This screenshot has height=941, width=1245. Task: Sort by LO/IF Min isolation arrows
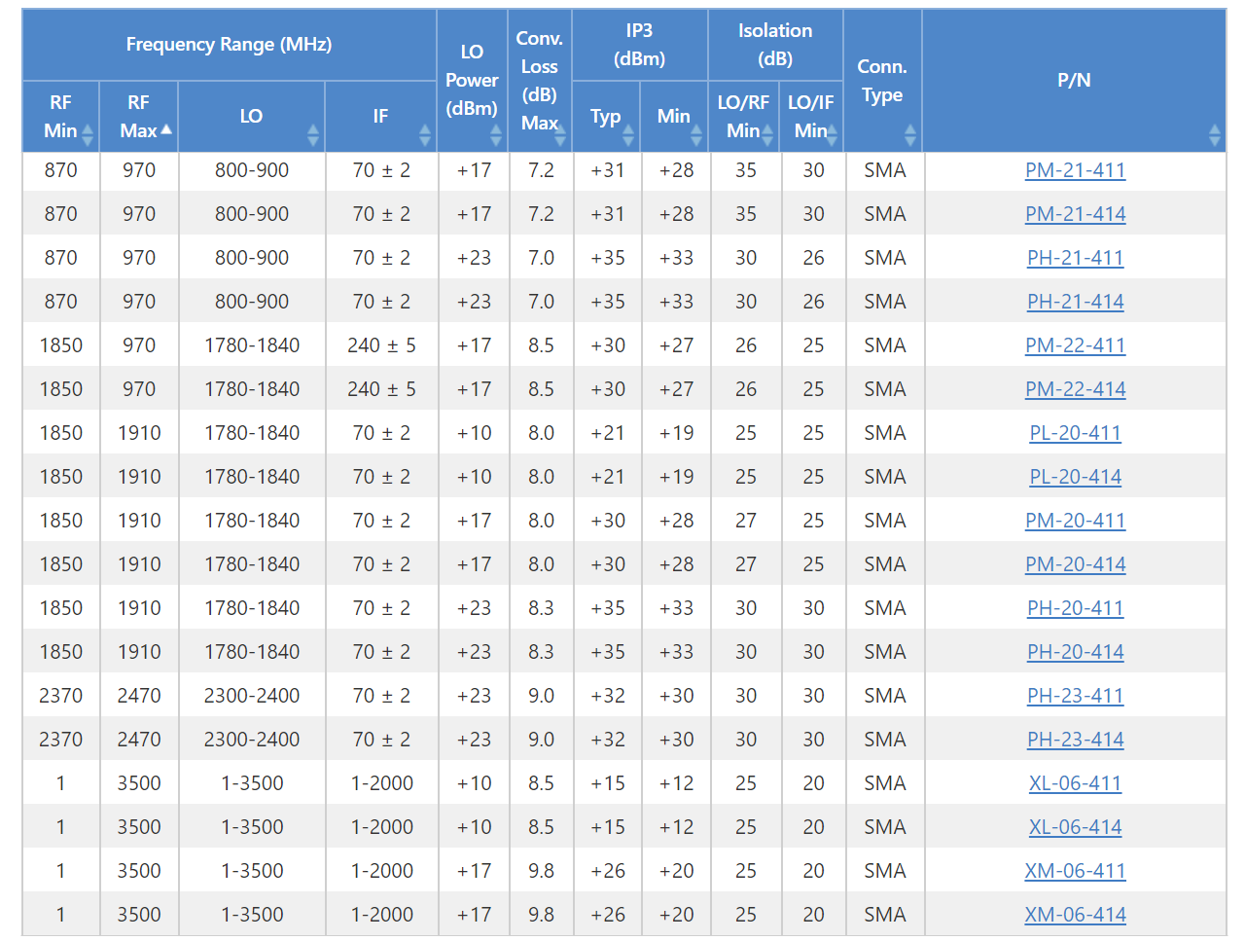pyautogui.click(x=833, y=134)
